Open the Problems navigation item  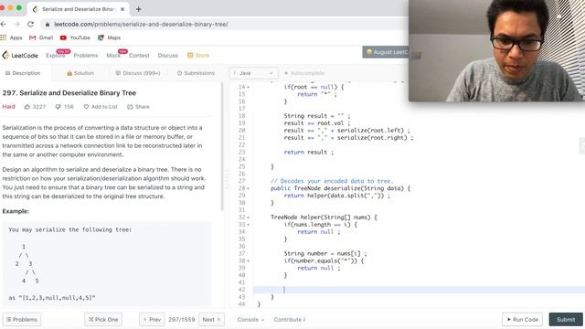point(86,55)
